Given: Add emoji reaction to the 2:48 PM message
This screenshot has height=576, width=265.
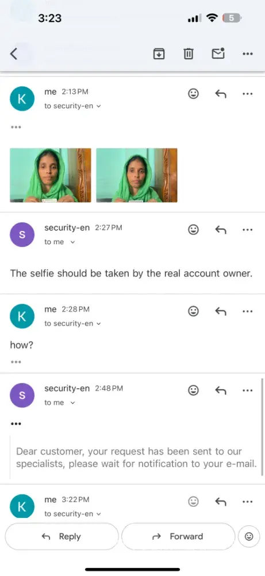Looking at the screenshot, I should point(194,390).
